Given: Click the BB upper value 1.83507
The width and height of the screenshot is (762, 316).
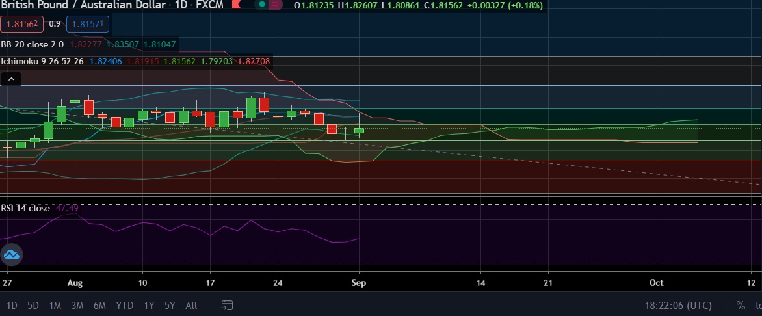Looking at the screenshot, I should (123, 44).
